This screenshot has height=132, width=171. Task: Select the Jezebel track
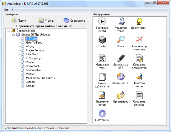(30, 82)
